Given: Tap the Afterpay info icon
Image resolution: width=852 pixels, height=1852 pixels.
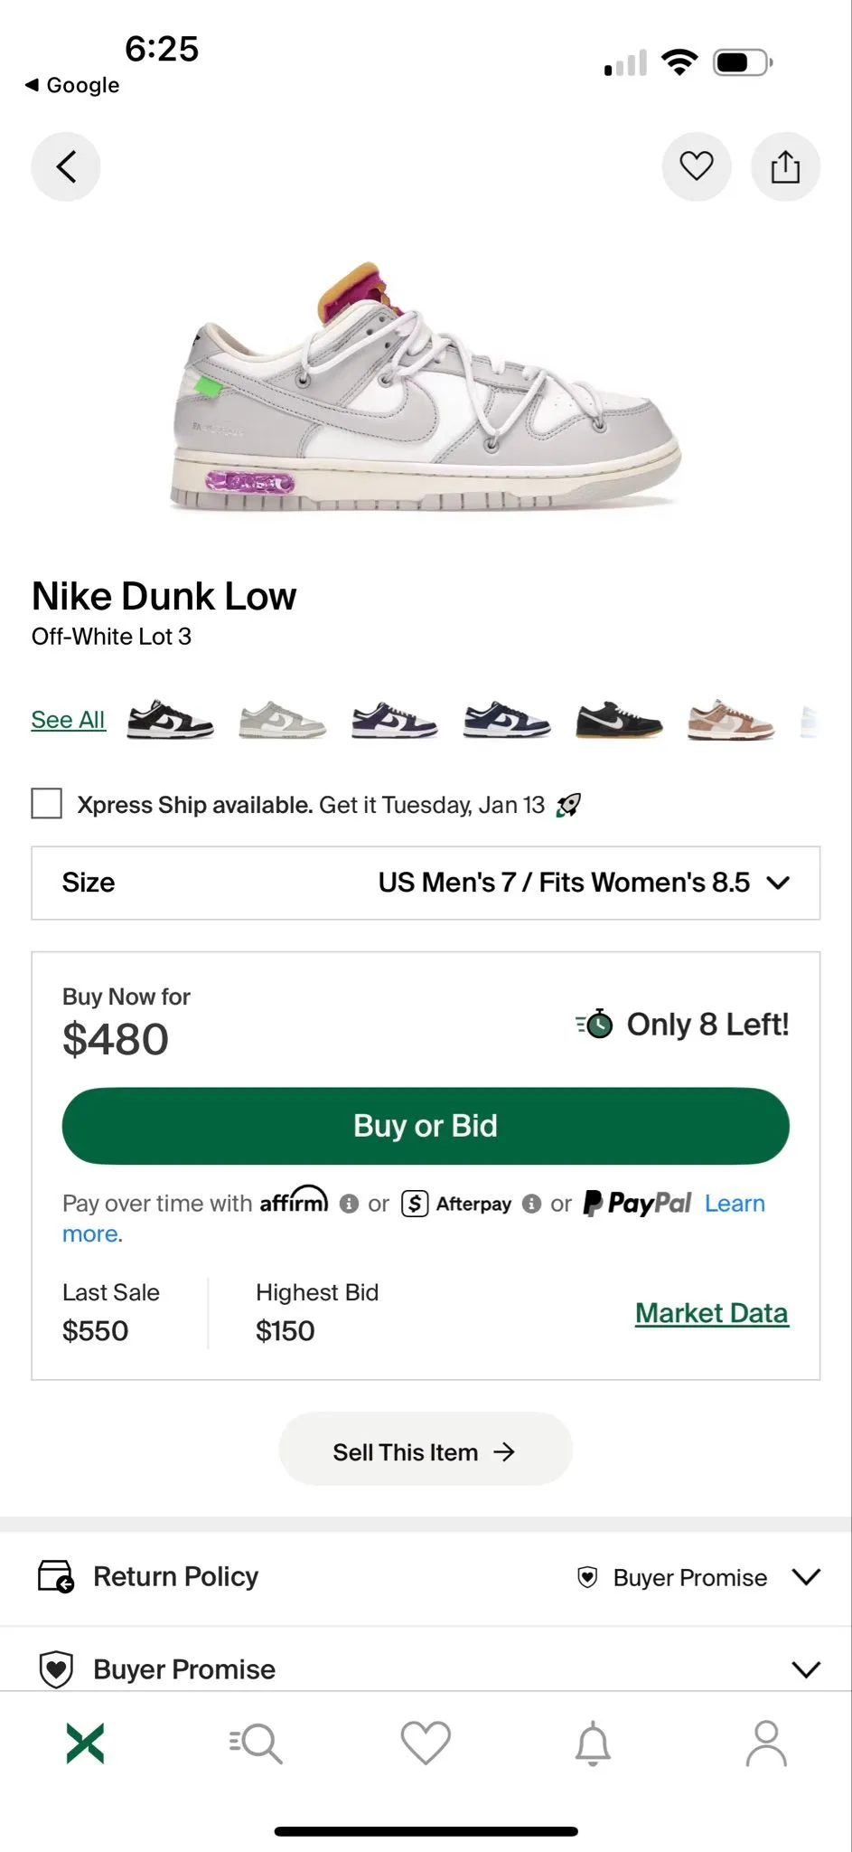Looking at the screenshot, I should (532, 1204).
